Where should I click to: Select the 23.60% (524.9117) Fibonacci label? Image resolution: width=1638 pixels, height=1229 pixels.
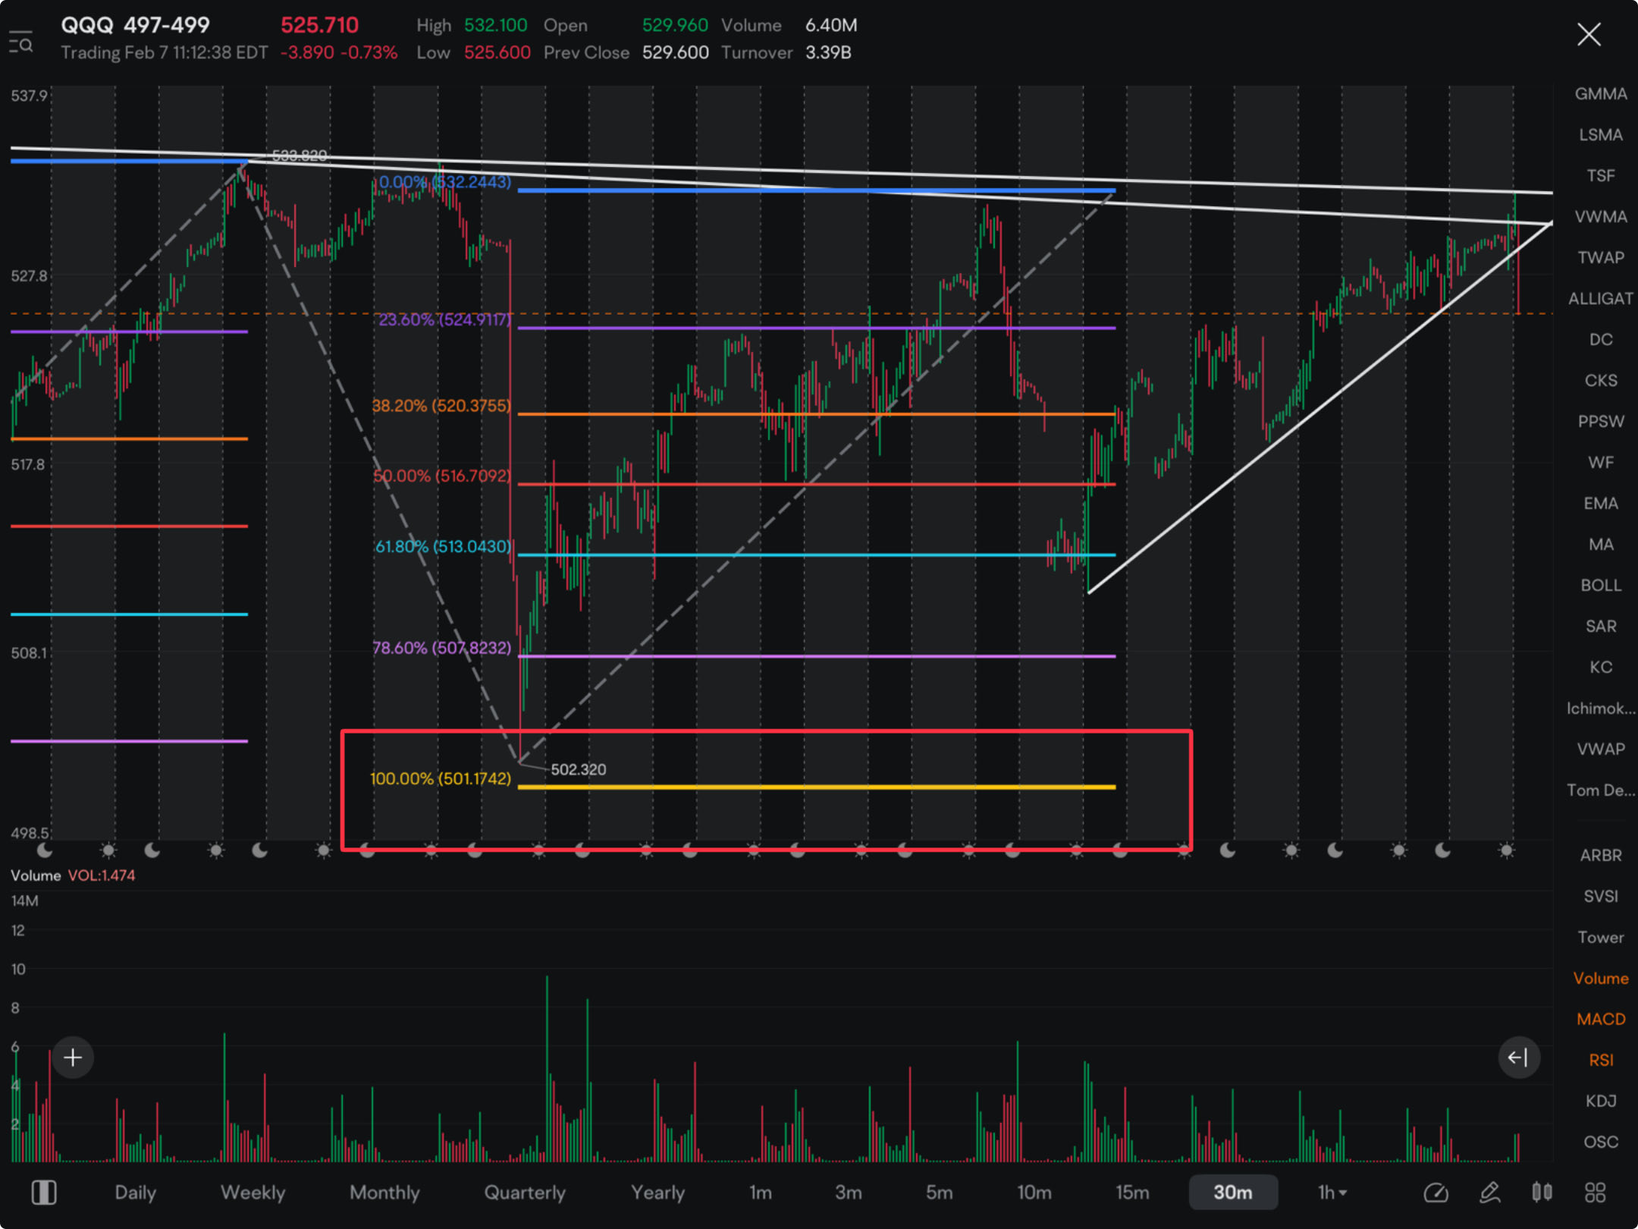[444, 319]
